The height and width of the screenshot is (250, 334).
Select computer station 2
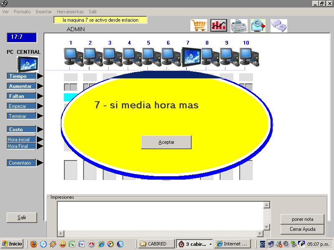pos(93,57)
